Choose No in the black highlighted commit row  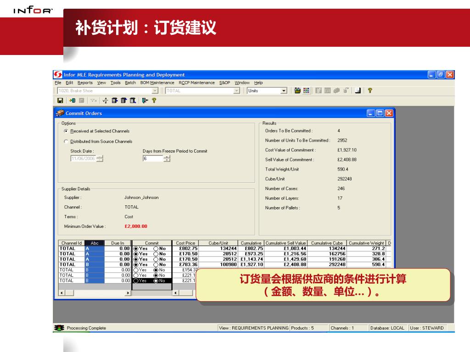click(156, 281)
